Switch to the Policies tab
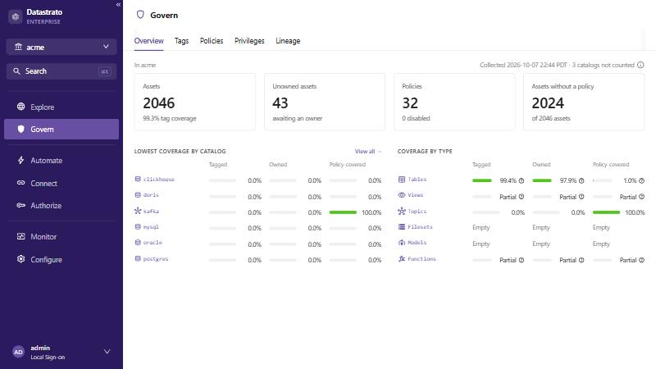The width and height of the screenshot is (656, 369). pos(212,40)
